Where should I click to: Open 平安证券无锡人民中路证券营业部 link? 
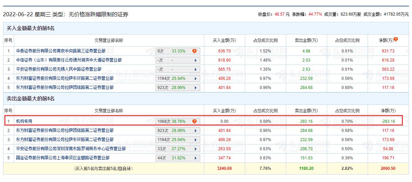(59, 69)
